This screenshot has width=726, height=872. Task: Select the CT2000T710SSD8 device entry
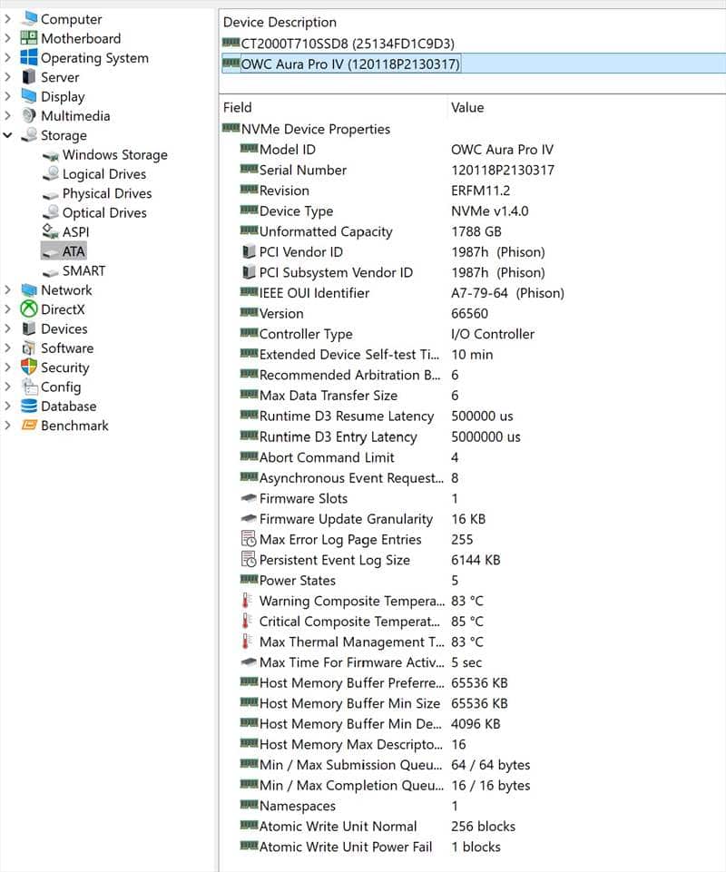(x=348, y=44)
